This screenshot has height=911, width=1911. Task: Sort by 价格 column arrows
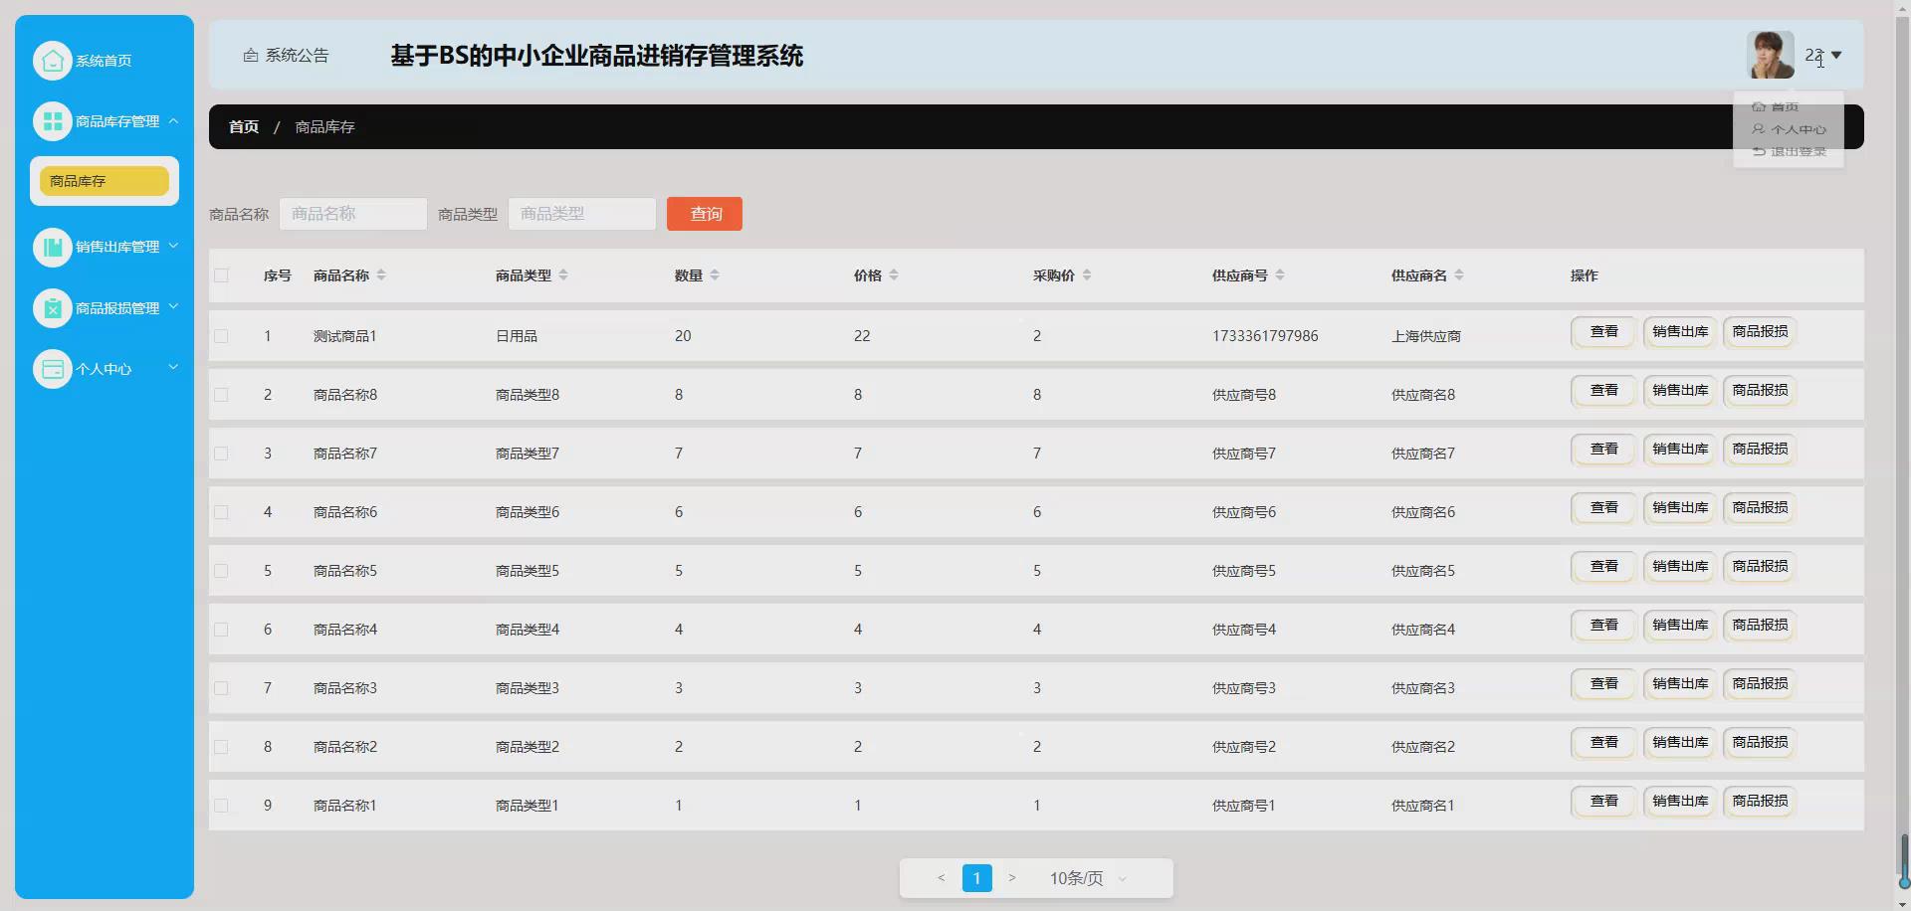pyautogui.click(x=894, y=275)
